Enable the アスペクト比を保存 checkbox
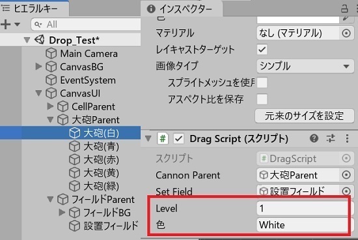This screenshot has height=240, width=358. (262, 99)
